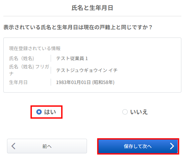Click the 1983年01月01日 birthdate value
182x157 pixels.
(73, 82)
